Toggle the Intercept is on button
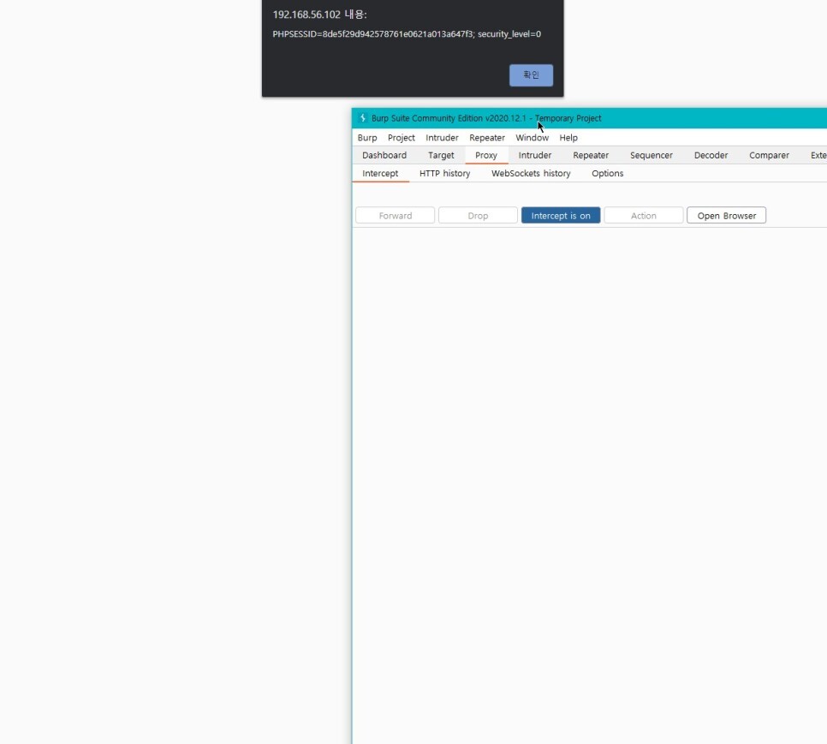The height and width of the screenshot is (744, 827). coord(561,216)
